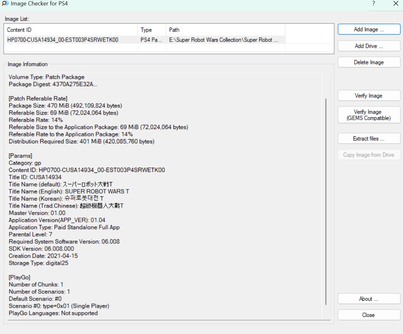This screenshot has height=334, width=403.
Task: Select the HP0700-CUSA14934 content ID entry
Action: [63, 40]
